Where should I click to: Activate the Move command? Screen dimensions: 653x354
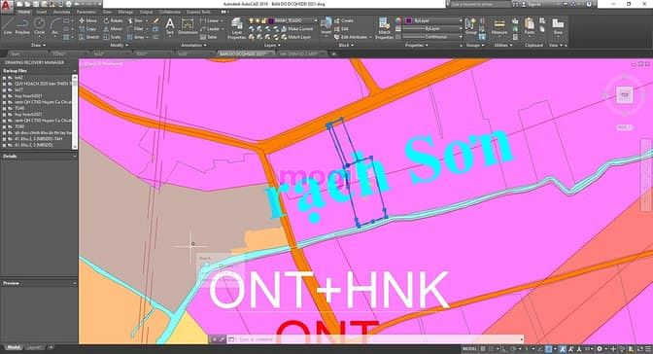pyautogui.click(x=87, y=20)
